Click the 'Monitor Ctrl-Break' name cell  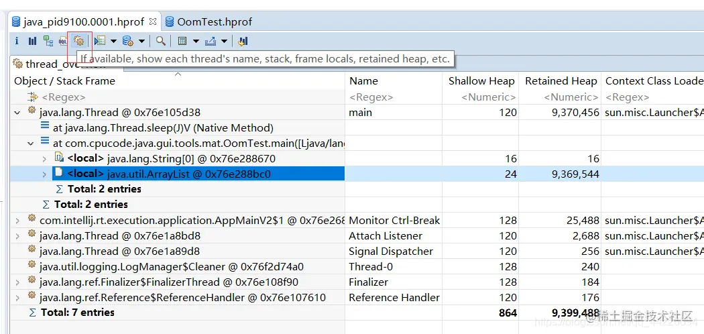(394, 221)
